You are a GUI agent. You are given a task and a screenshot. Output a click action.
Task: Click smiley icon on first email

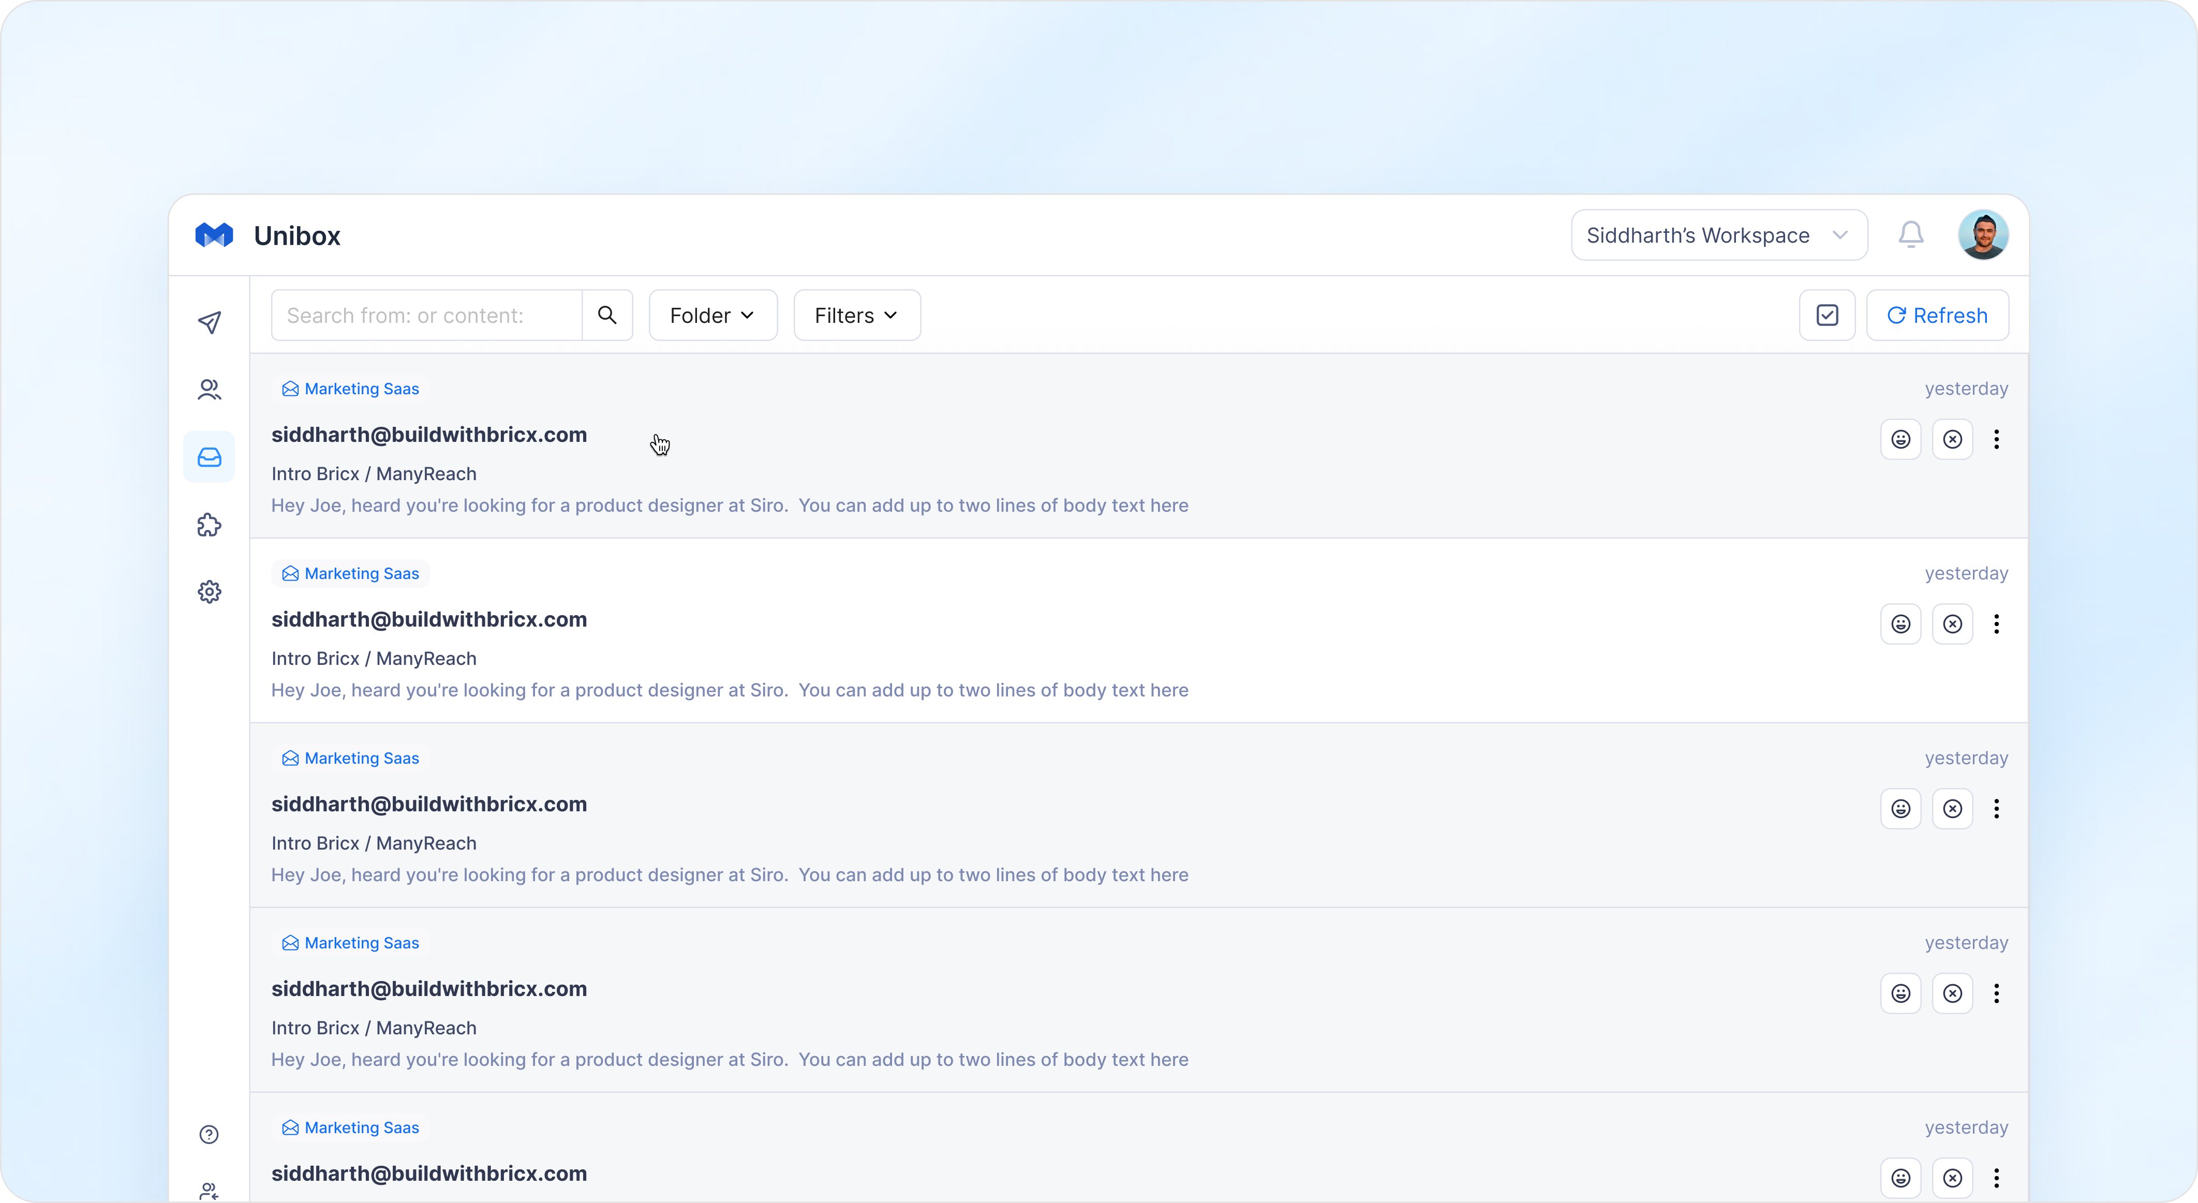[x=1900, y=439]
